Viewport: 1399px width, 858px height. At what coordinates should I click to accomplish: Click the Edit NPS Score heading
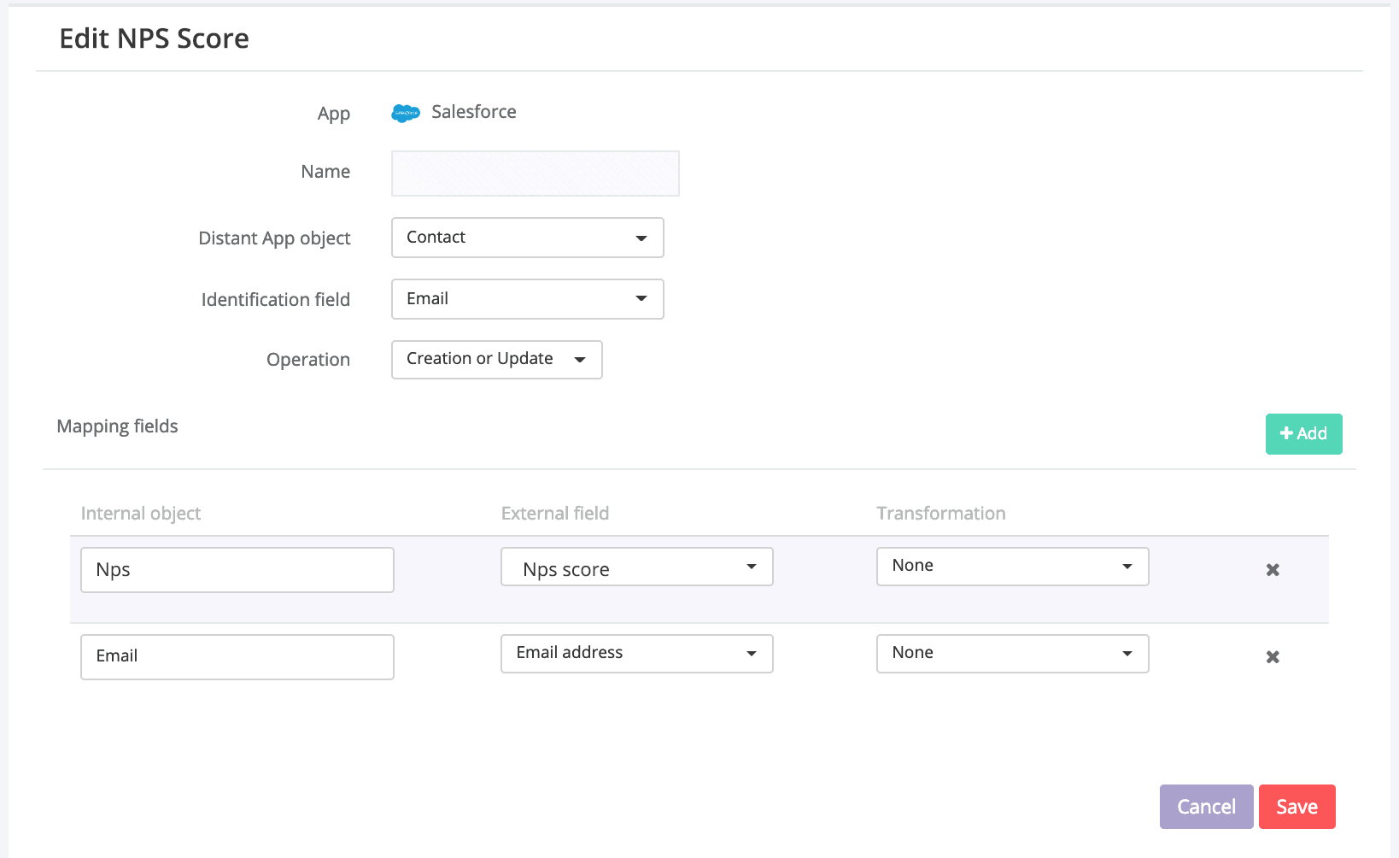tap(155, 38)
